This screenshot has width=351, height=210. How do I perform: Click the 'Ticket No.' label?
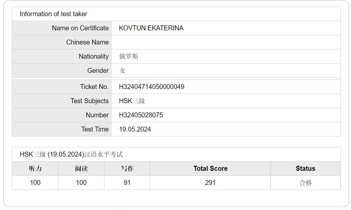(x=94, y=87)
